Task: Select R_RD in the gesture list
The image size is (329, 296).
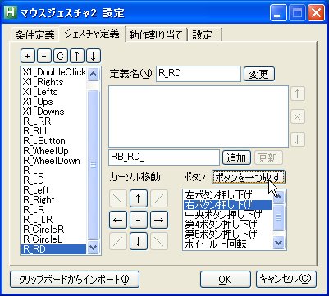Action: 54,249
